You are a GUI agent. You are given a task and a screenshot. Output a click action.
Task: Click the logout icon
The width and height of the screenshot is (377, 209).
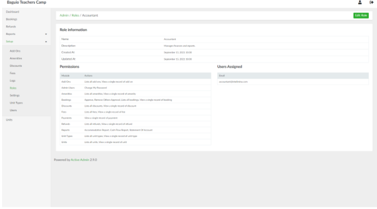[371, 3]
